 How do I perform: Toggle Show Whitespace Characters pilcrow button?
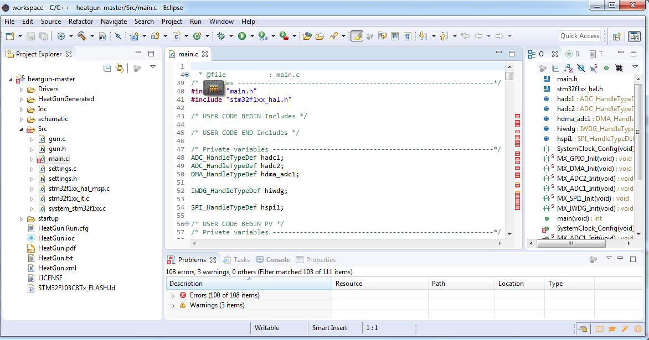tap(408, 36)
